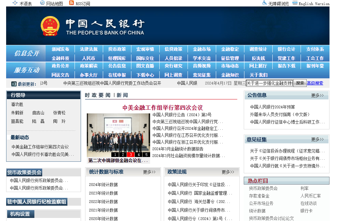
Task: Click the 网站地图 globe icon
Action: click(42, 3)
